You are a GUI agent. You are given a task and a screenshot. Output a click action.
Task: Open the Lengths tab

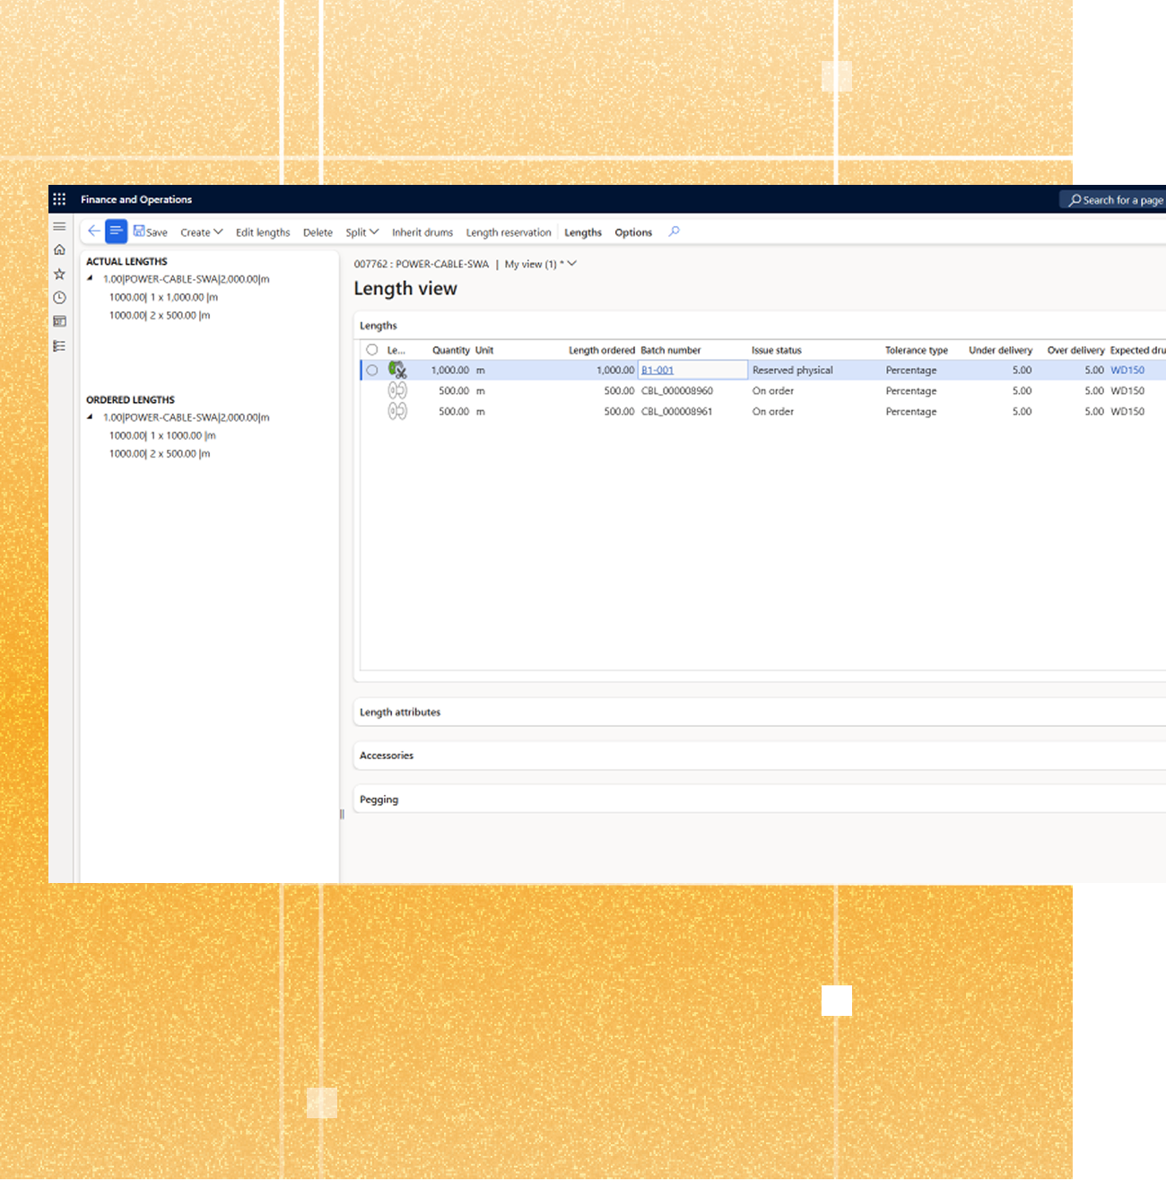pos(583,232)
